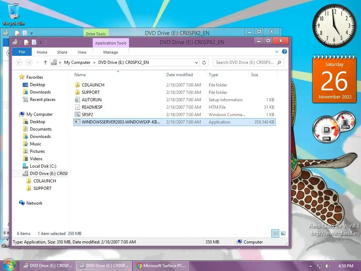The width and height of the screenshot is (361, 271).
Task: Click the network tray icon
Action: point(319,266)
